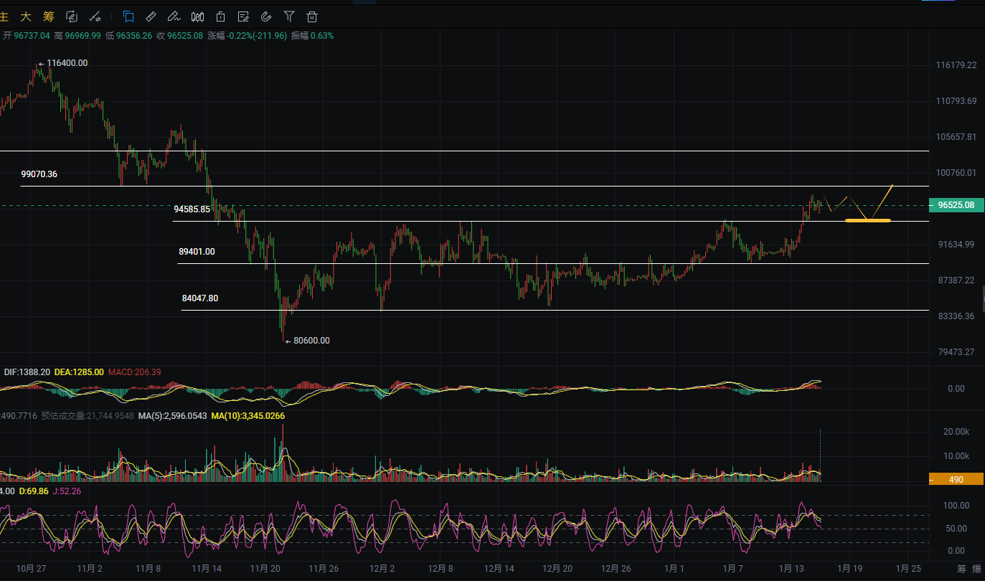Viewport: 985px width, 581px height.
Task: Delete drawings with the trash icon
Action: [x=312, y=16]
